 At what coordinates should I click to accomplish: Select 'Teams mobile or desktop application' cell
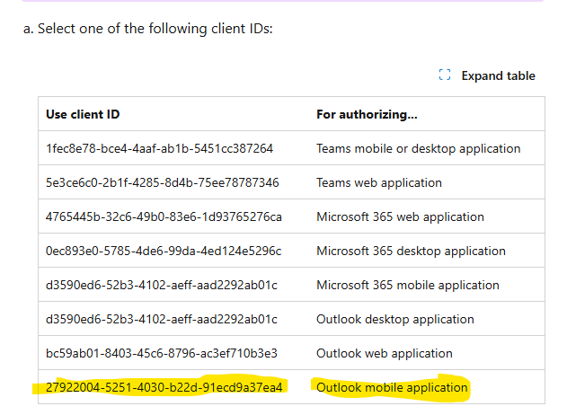click(419, 148)
